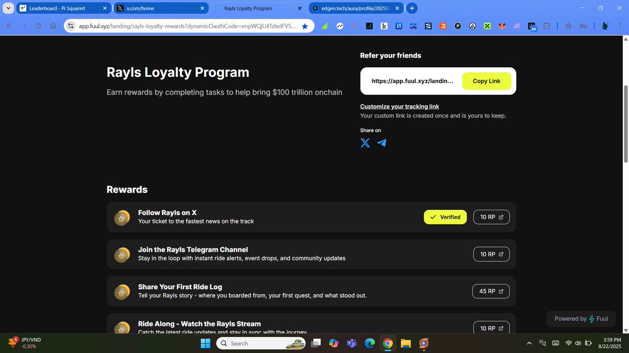Open Copilot from the taskbar

point(334,343)
